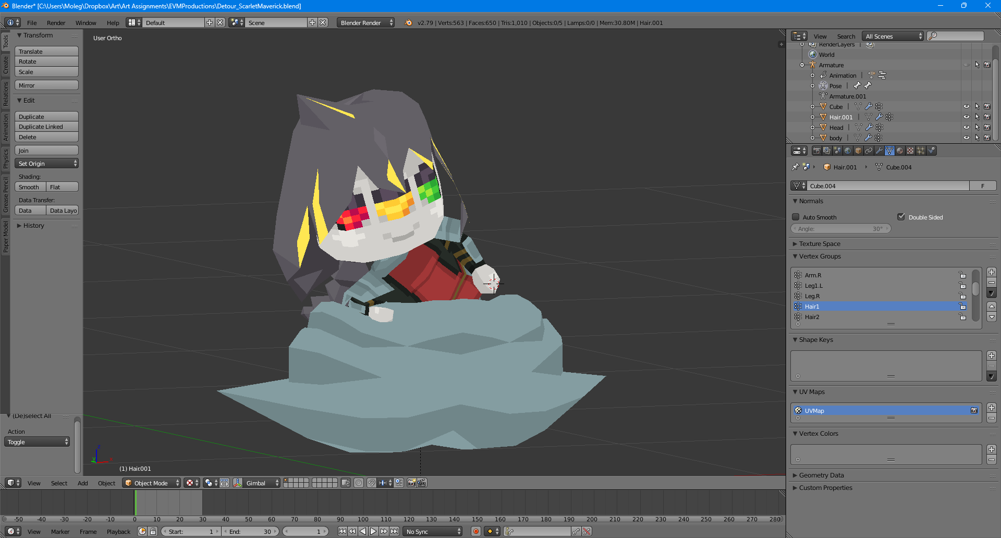Open the Render menu
Image resolution: width=1001 pixels, height=538 pixels.
tap(56, 23)
